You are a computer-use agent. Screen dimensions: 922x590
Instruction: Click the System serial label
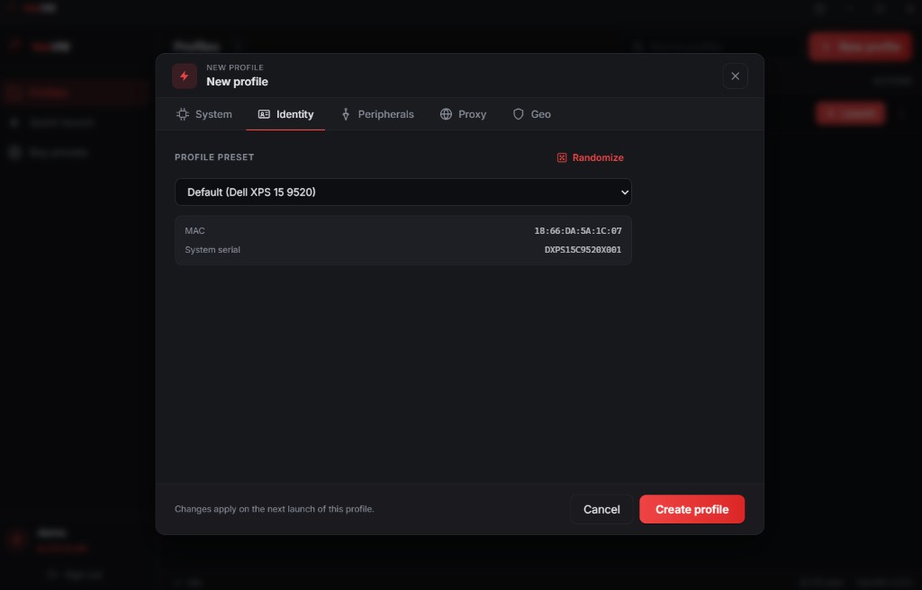(x=212, y=250)
